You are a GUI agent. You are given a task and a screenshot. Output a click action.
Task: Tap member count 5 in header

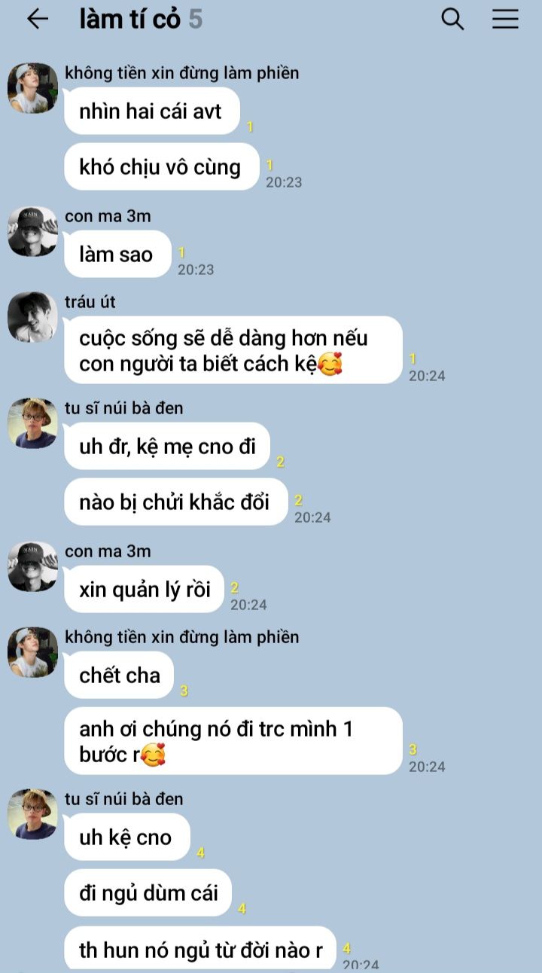pyautogui.click(x=196, y=20)
